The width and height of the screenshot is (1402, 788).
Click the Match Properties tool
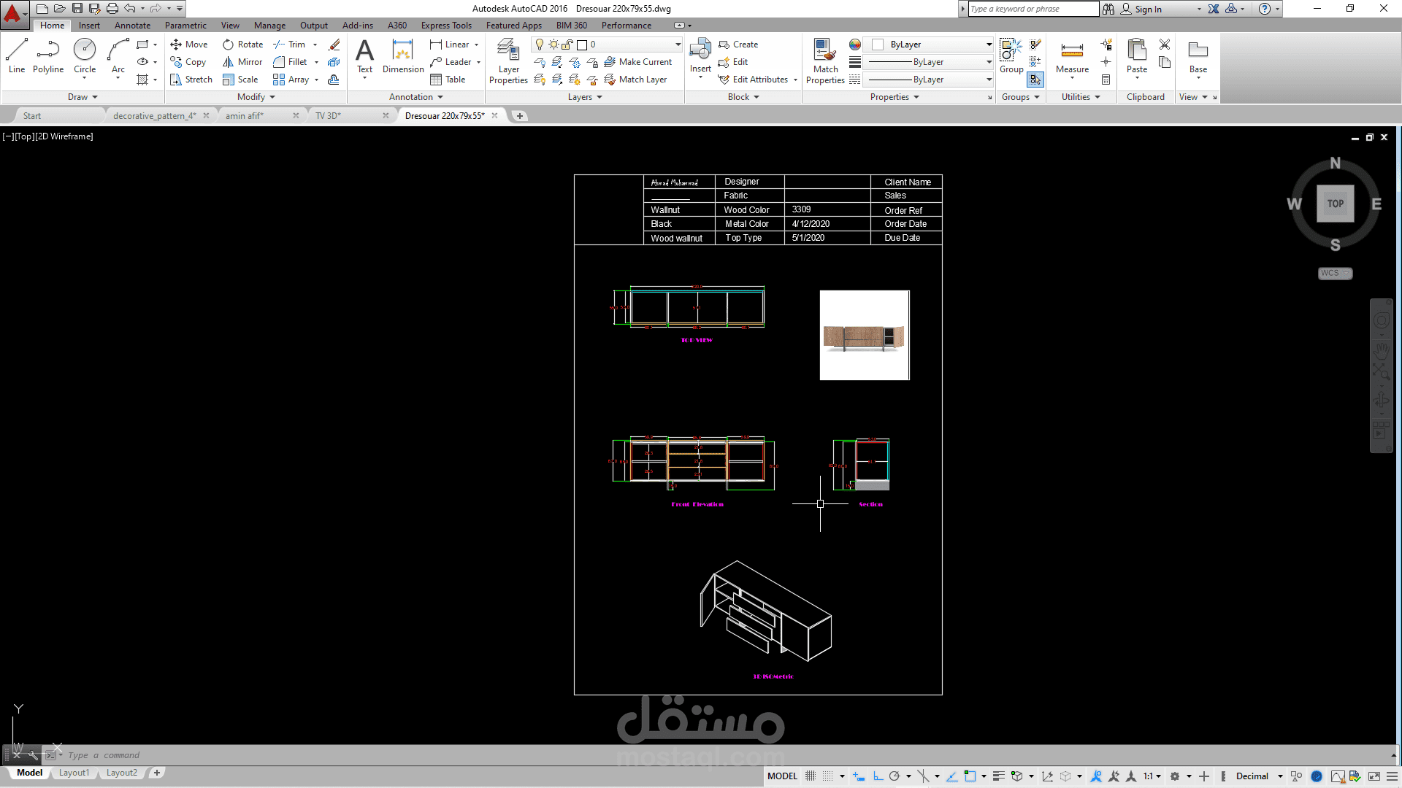pos(825,61)
